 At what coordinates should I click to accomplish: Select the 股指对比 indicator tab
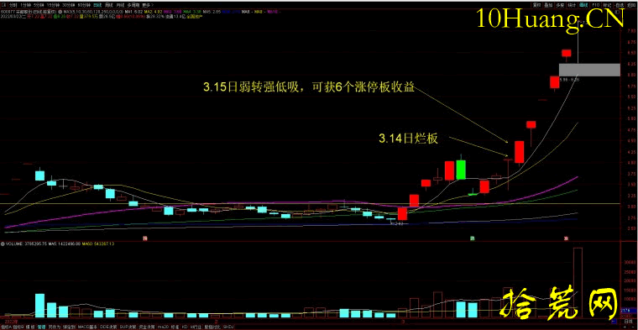[x=212, y=327]
